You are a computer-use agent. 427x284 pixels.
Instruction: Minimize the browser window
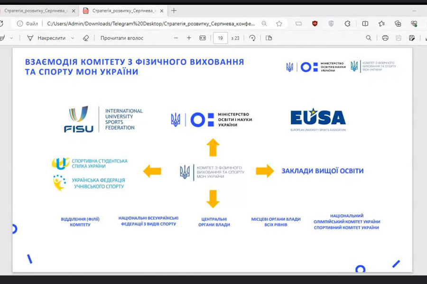click(414, 11)
